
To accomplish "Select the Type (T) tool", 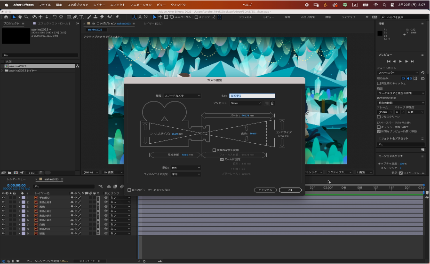I will coord(82,17).
